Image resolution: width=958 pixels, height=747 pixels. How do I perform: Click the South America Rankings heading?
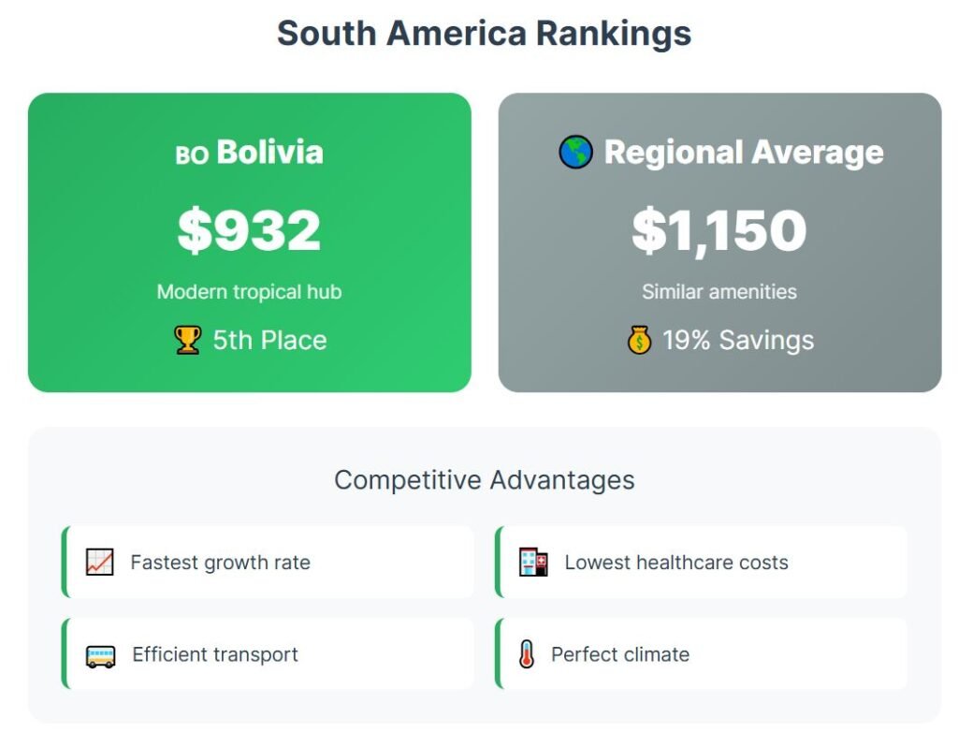coord(484,34)
